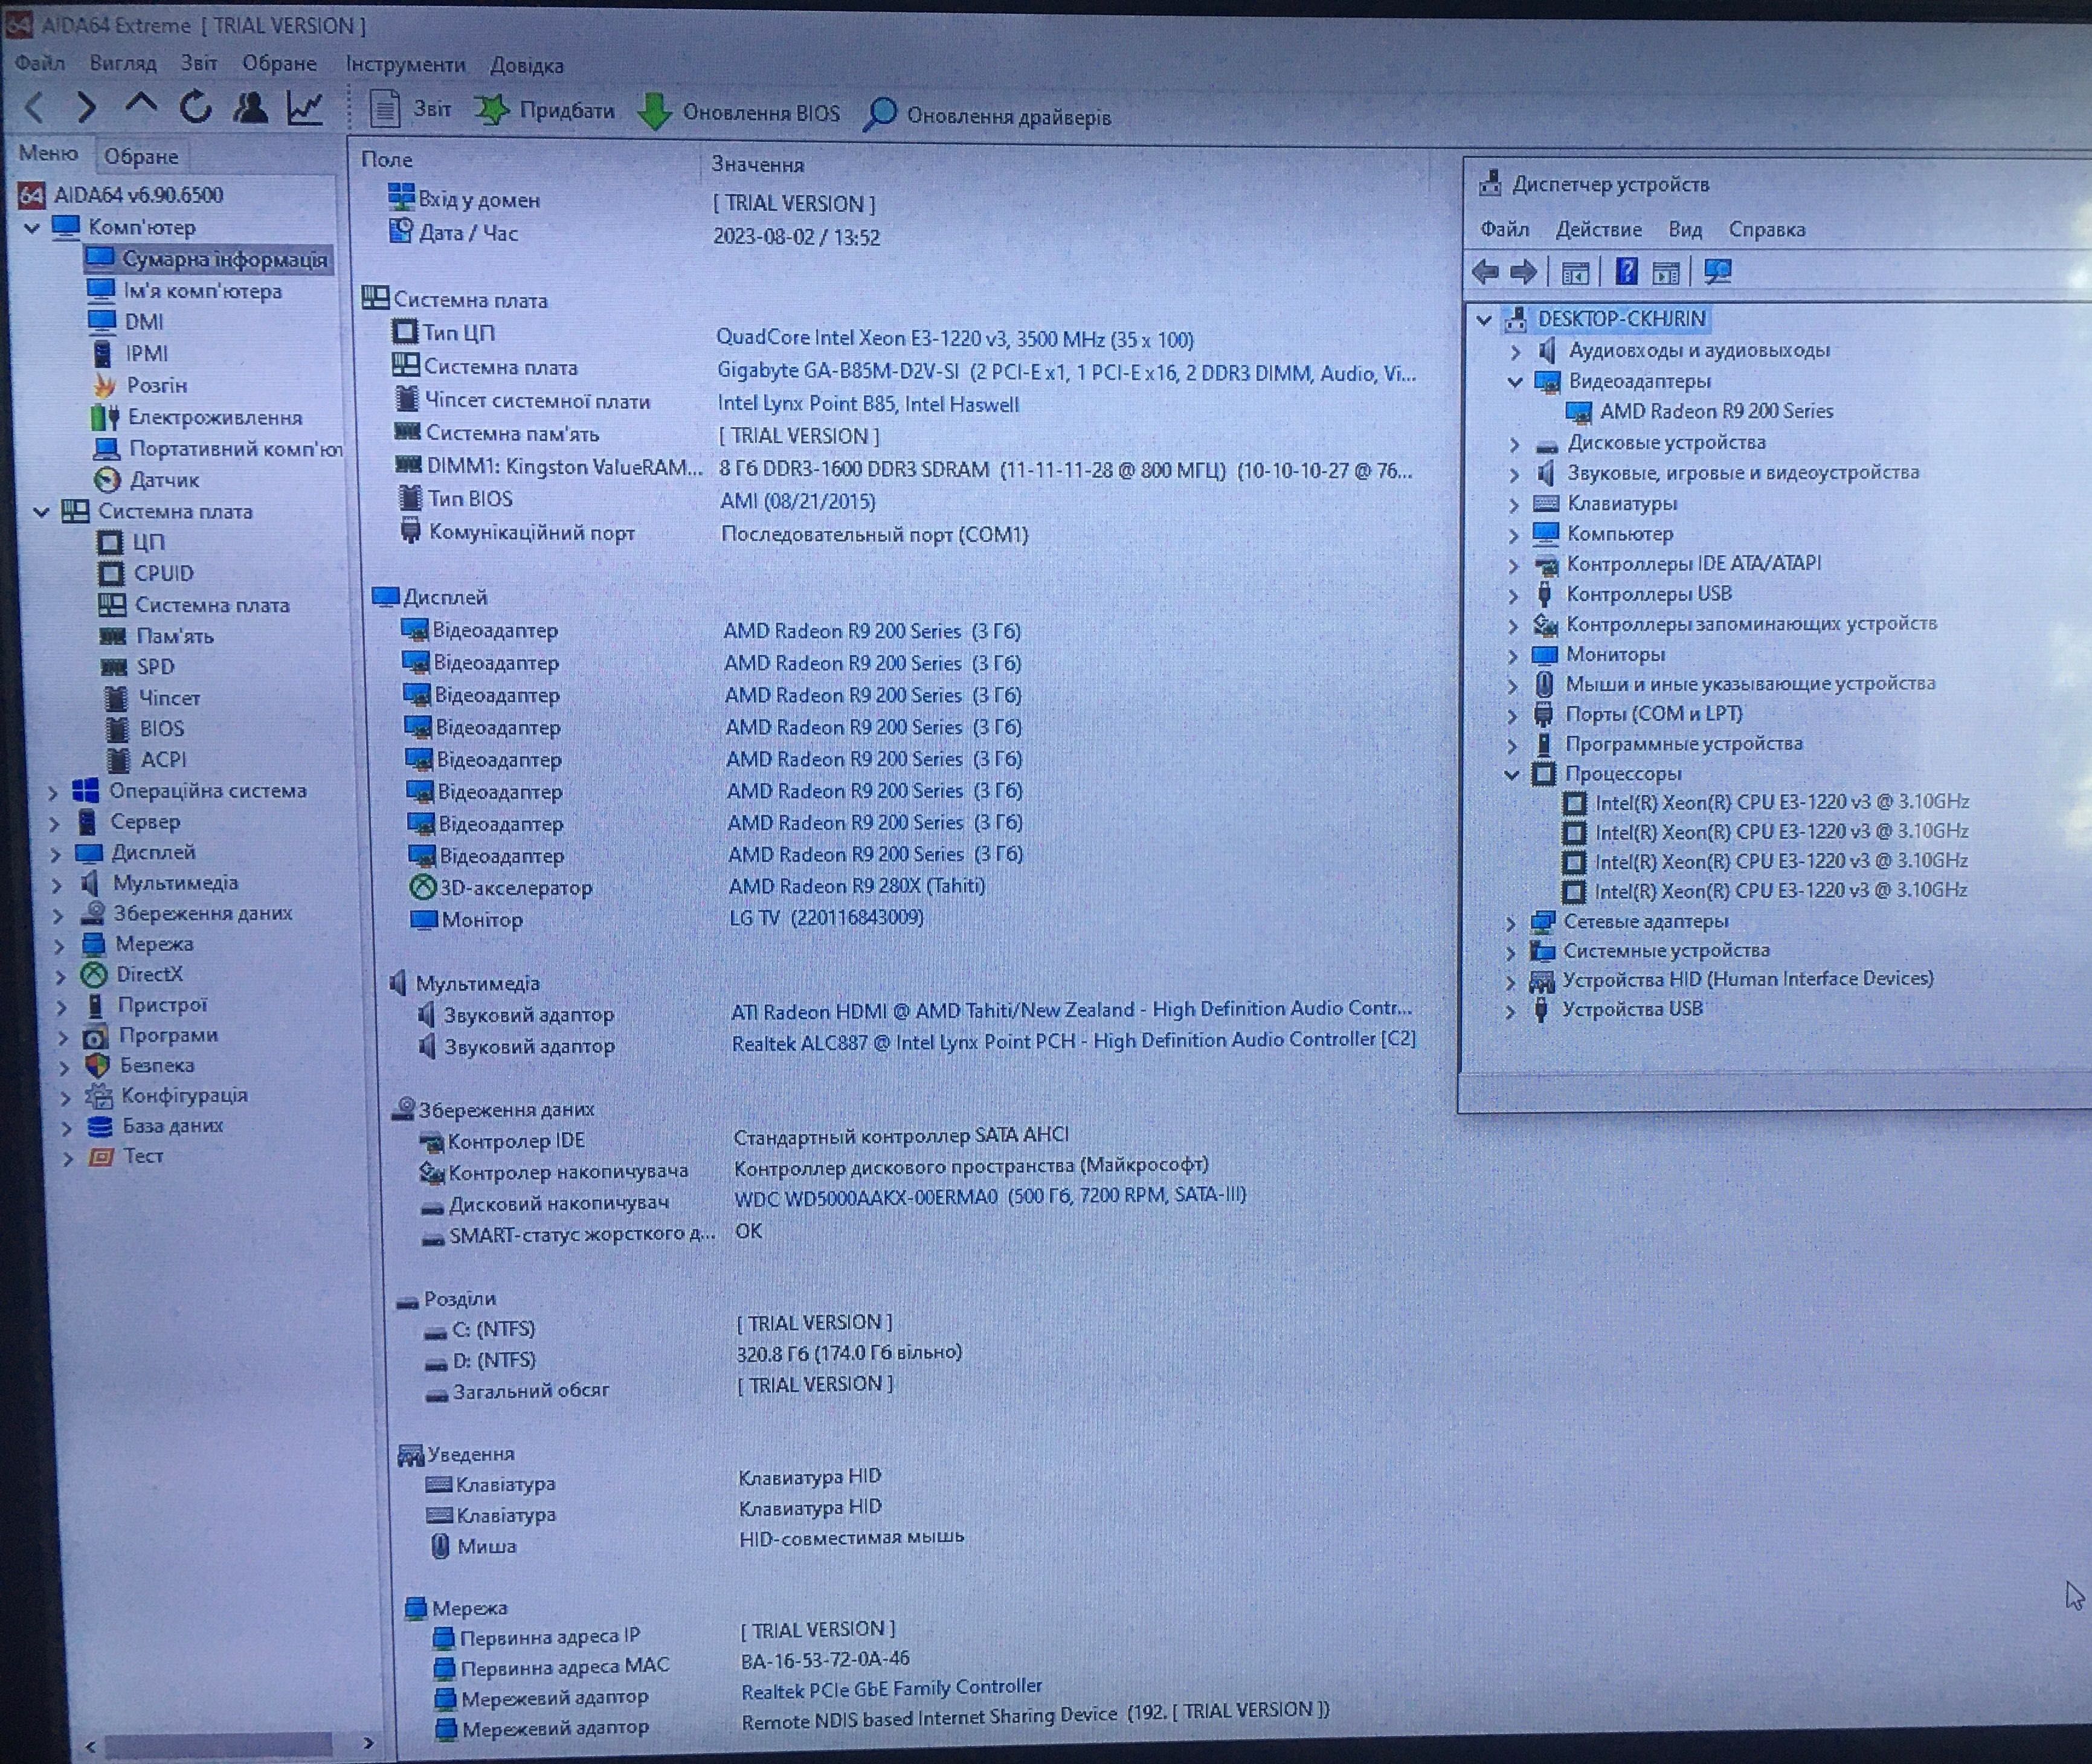Image resolution: width=2092 pixels, height=1764 pixels.
Task: Click the Intel Lynx Point B85 chipset link
Action: [868, 404]
